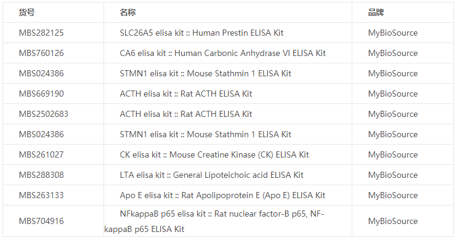Select catalog number MBS282125
This screenshot has height=240, width=457.
pyautogui.click(x=41, y=33)
